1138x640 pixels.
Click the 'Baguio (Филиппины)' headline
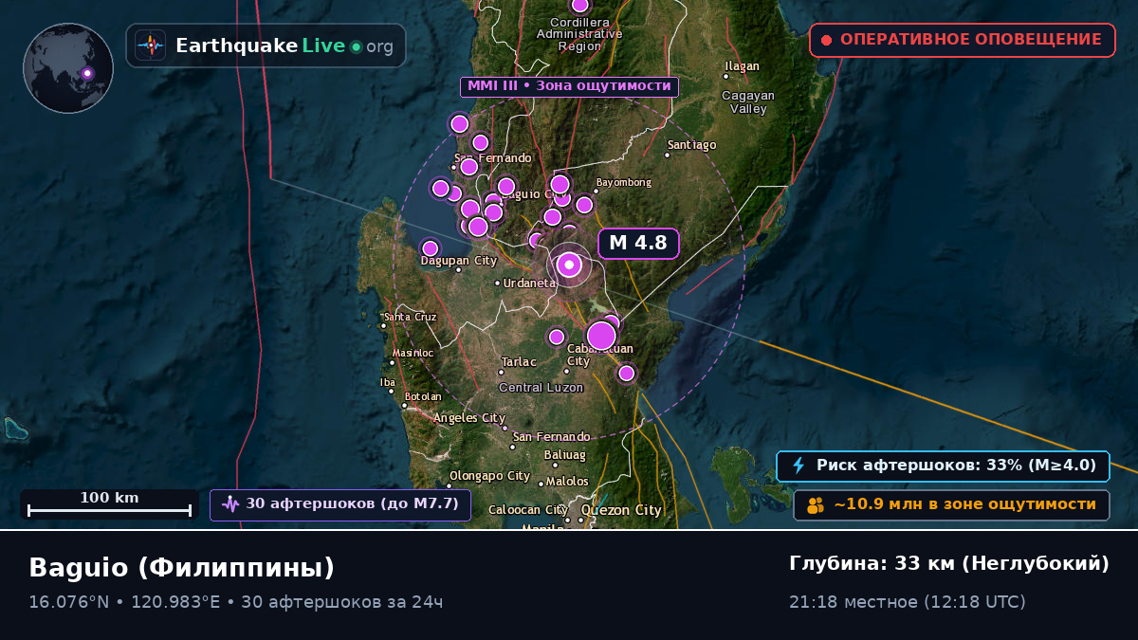[182, 567]
